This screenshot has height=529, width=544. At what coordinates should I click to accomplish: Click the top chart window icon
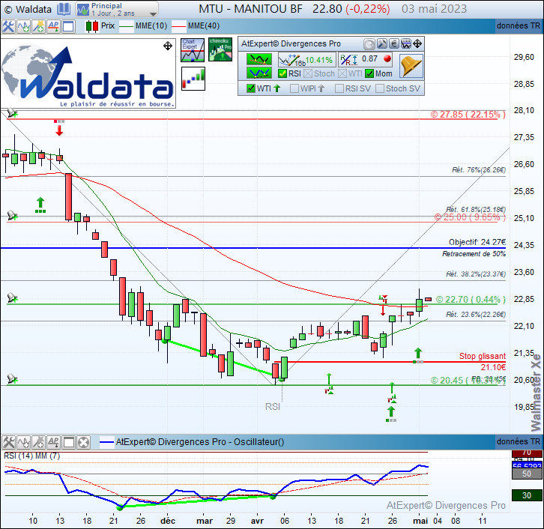coord(69,26)
